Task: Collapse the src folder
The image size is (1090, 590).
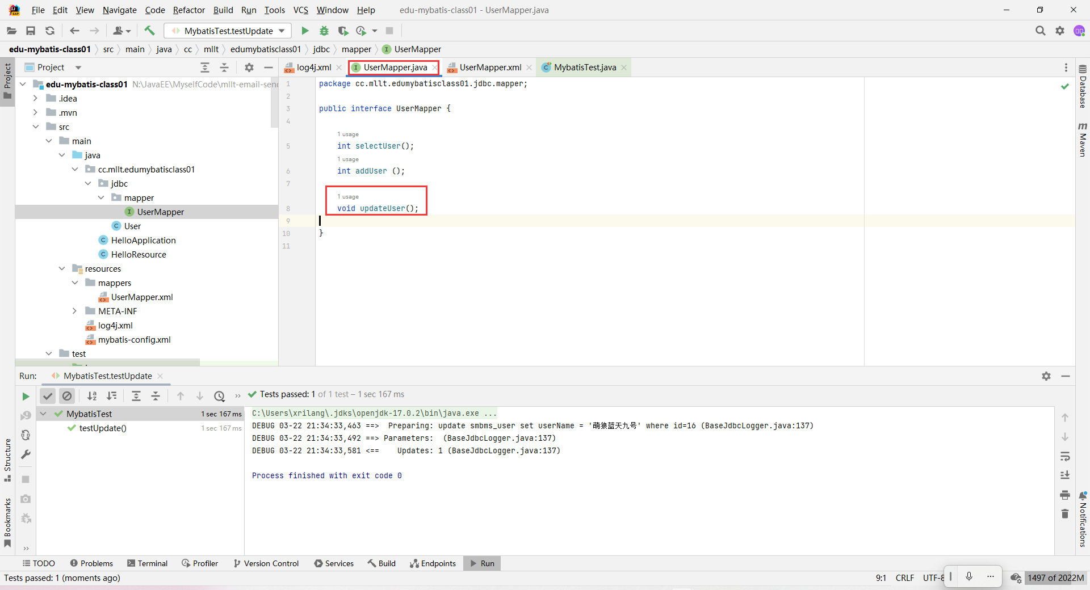Action: (x=35, y=127)
